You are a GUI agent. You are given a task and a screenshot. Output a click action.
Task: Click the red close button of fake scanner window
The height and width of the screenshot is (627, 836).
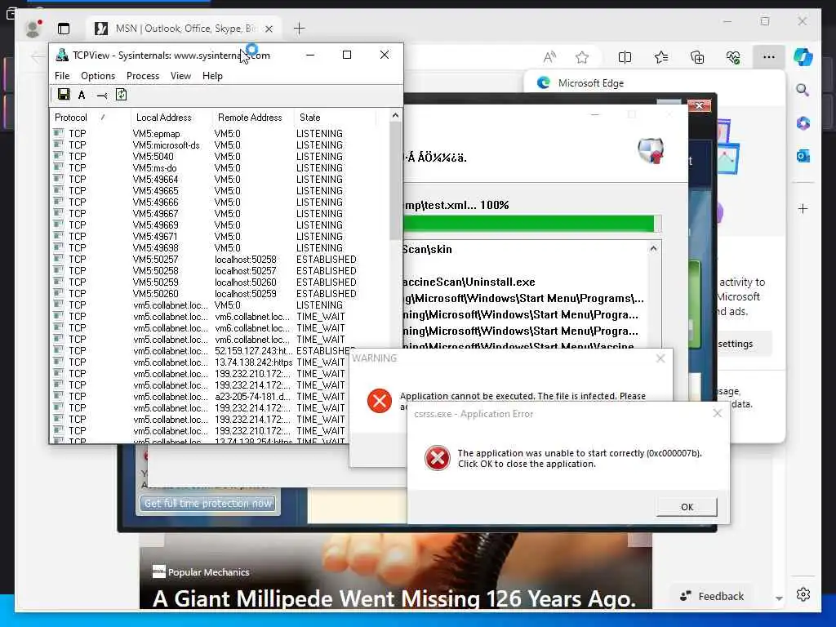(x=699, y=105)
